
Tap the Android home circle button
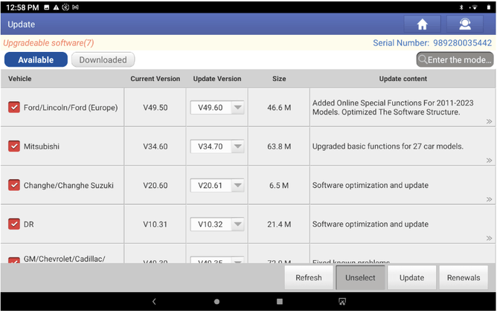(217, 302)
